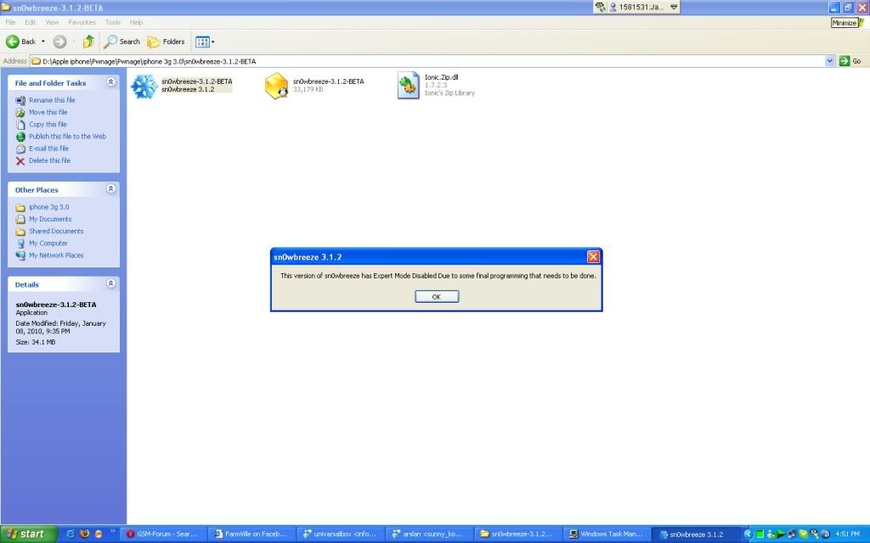Click the third Quick Launch icon

pos(99,535)
